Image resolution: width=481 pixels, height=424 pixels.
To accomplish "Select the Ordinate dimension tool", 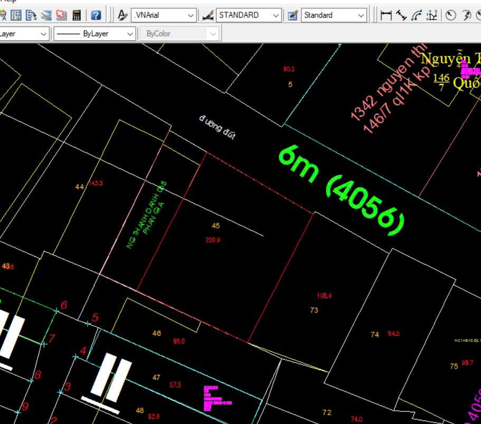I will (x=432, y=15).
